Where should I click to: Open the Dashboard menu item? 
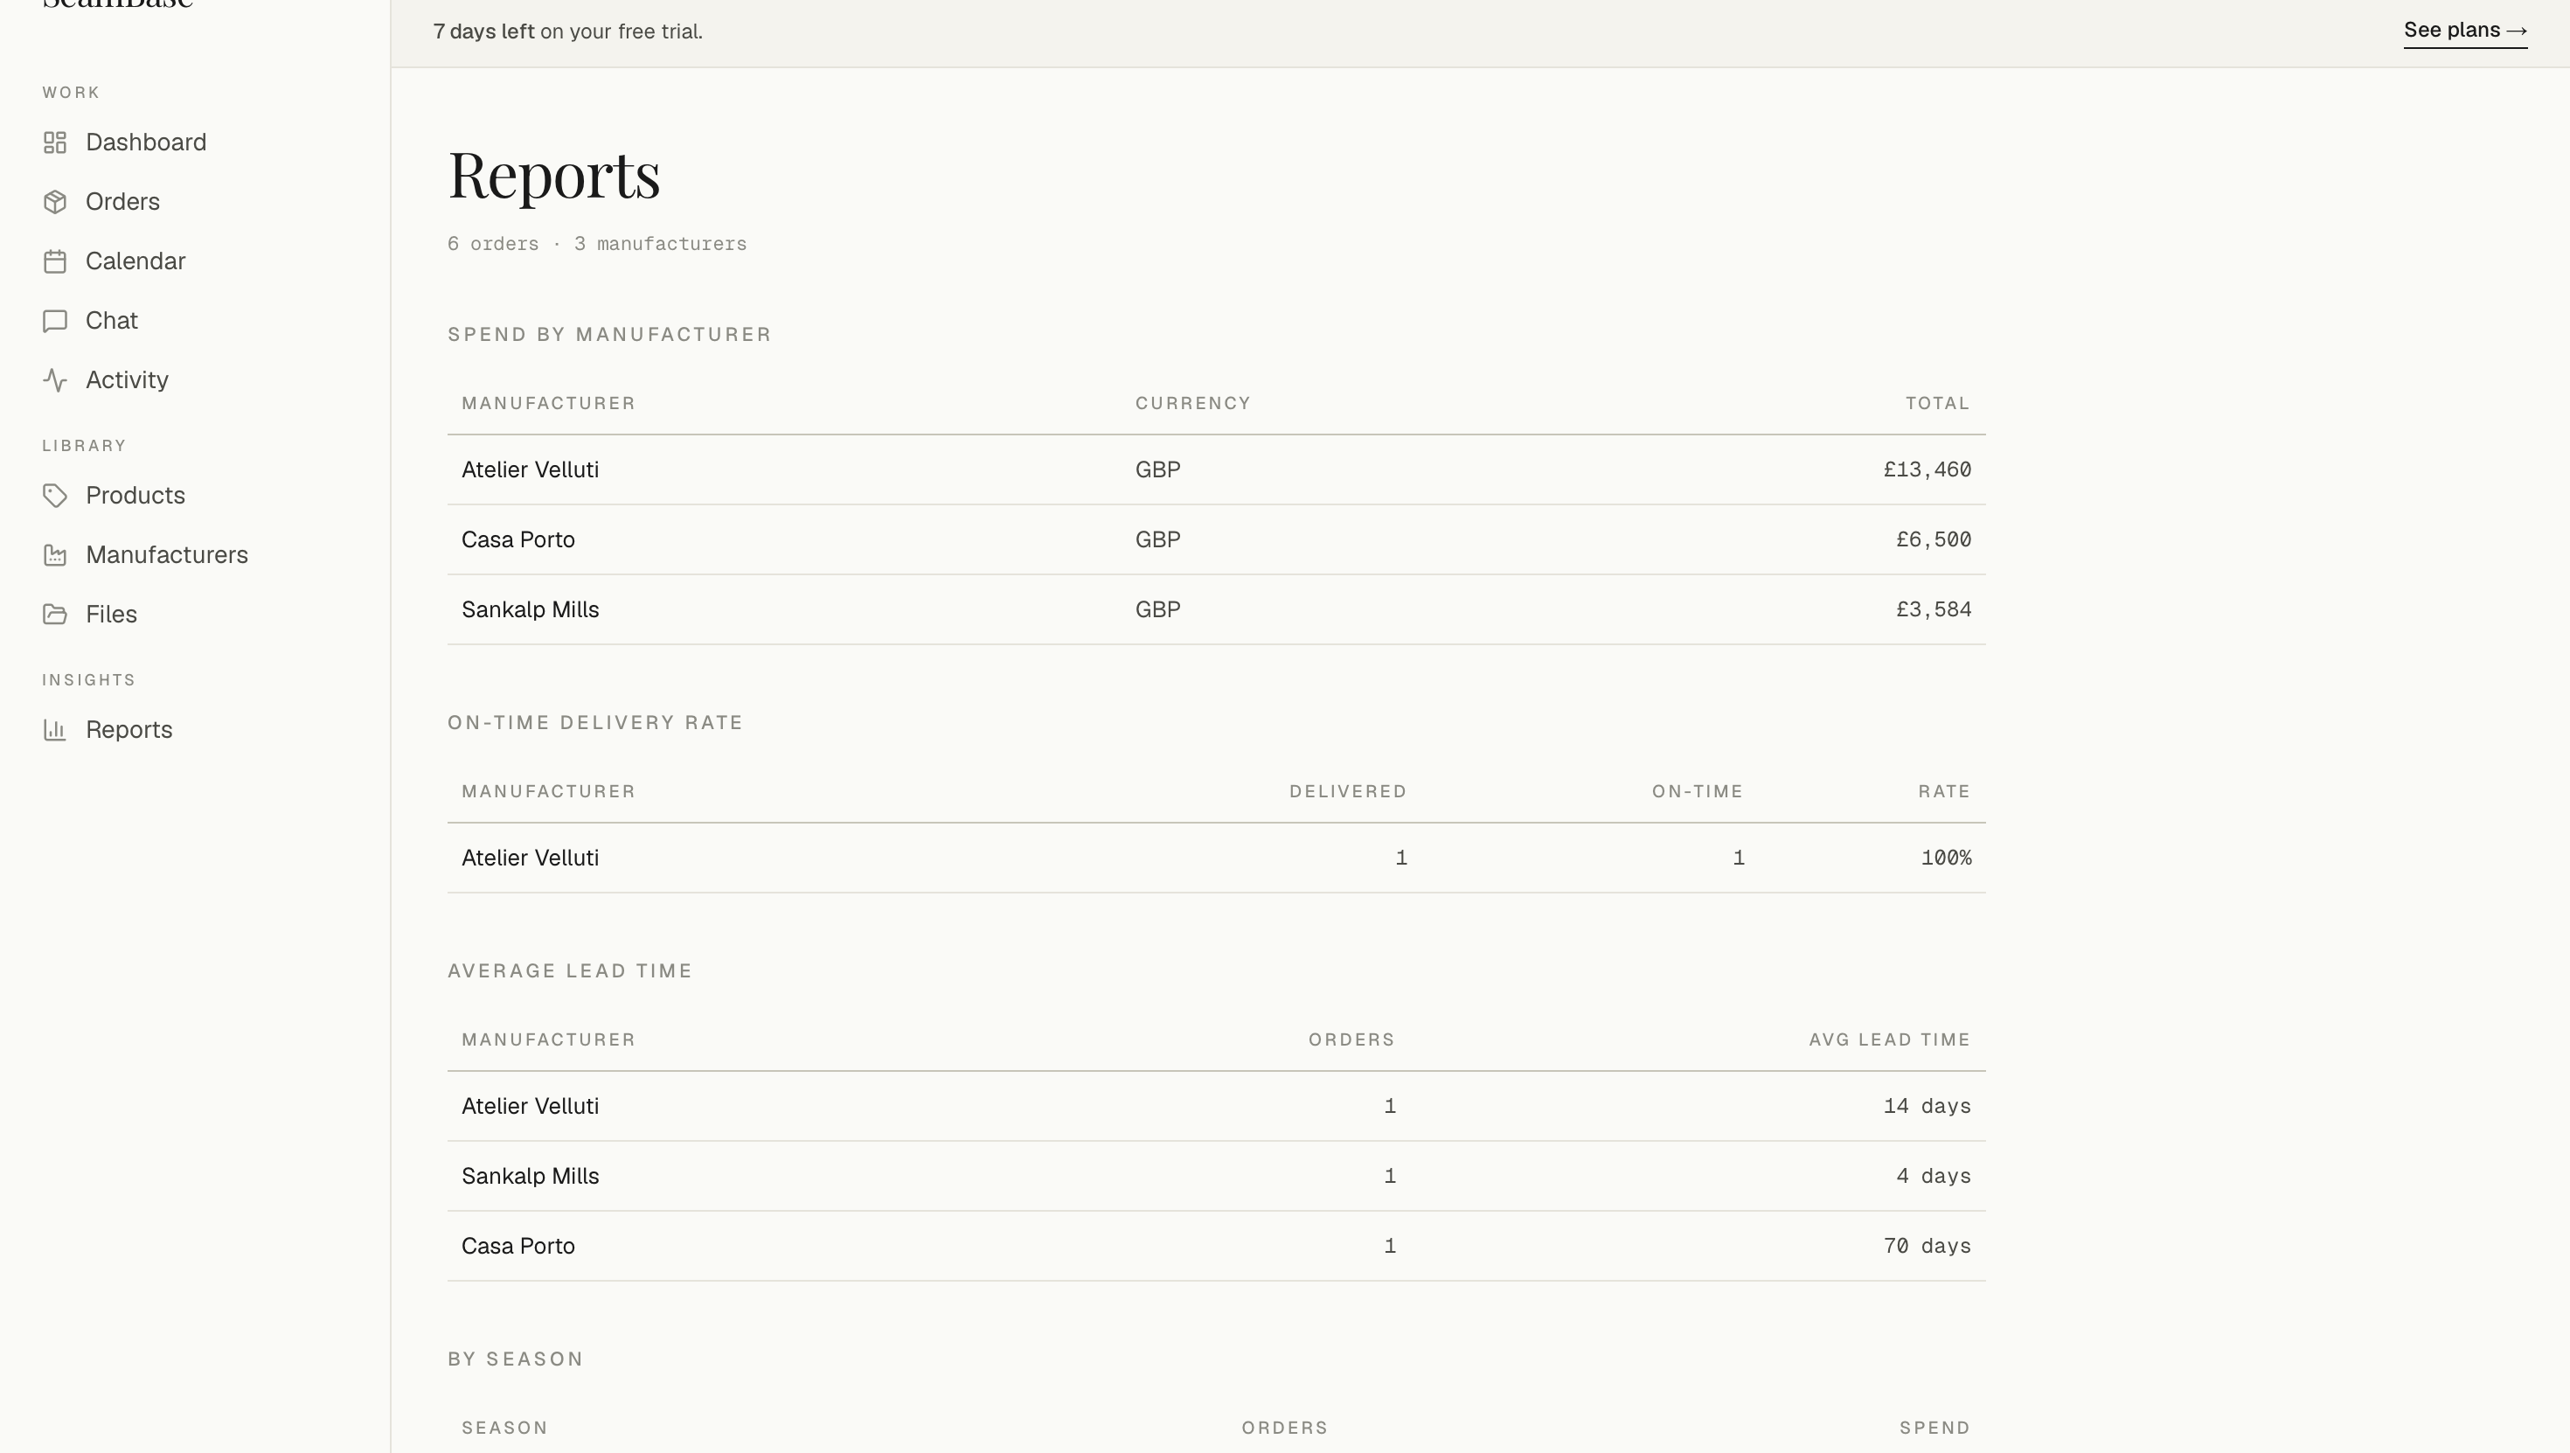[146, 143]
